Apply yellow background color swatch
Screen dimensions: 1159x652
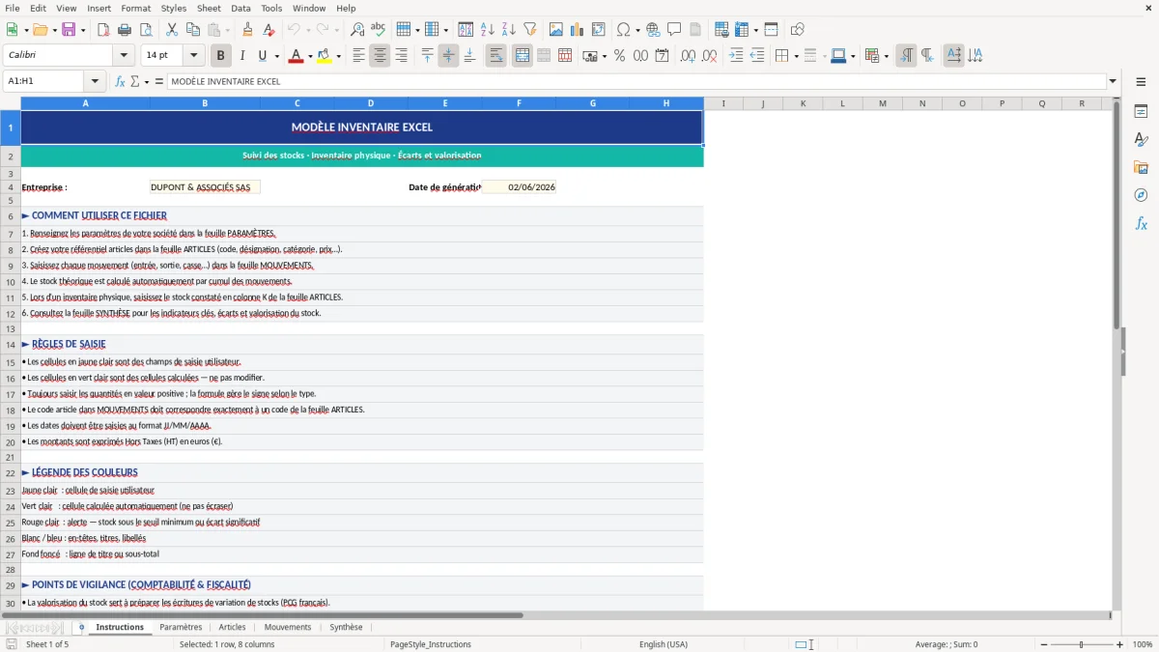coord(325,56)
